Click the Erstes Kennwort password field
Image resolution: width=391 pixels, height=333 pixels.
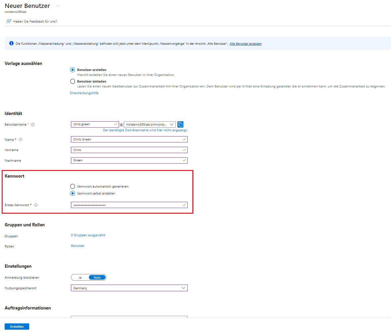tap(126, 205)
